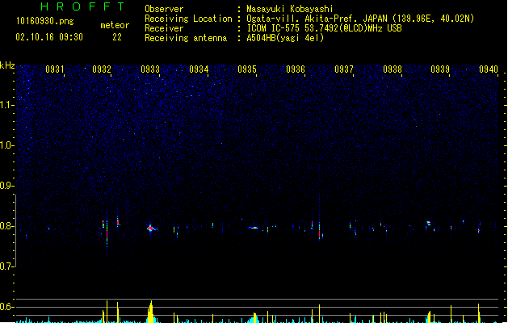The width and height of the screenshot is (508, 323).
Task: Select Ogata-vill. Akita-Pref. JAPAN location text
Action: coord(317,19)
